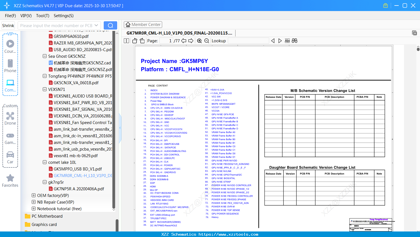Image resolution: width=420 pixels, height=237 pixels.
Task: Go to the previous page arrow
Action: (184, 41)
